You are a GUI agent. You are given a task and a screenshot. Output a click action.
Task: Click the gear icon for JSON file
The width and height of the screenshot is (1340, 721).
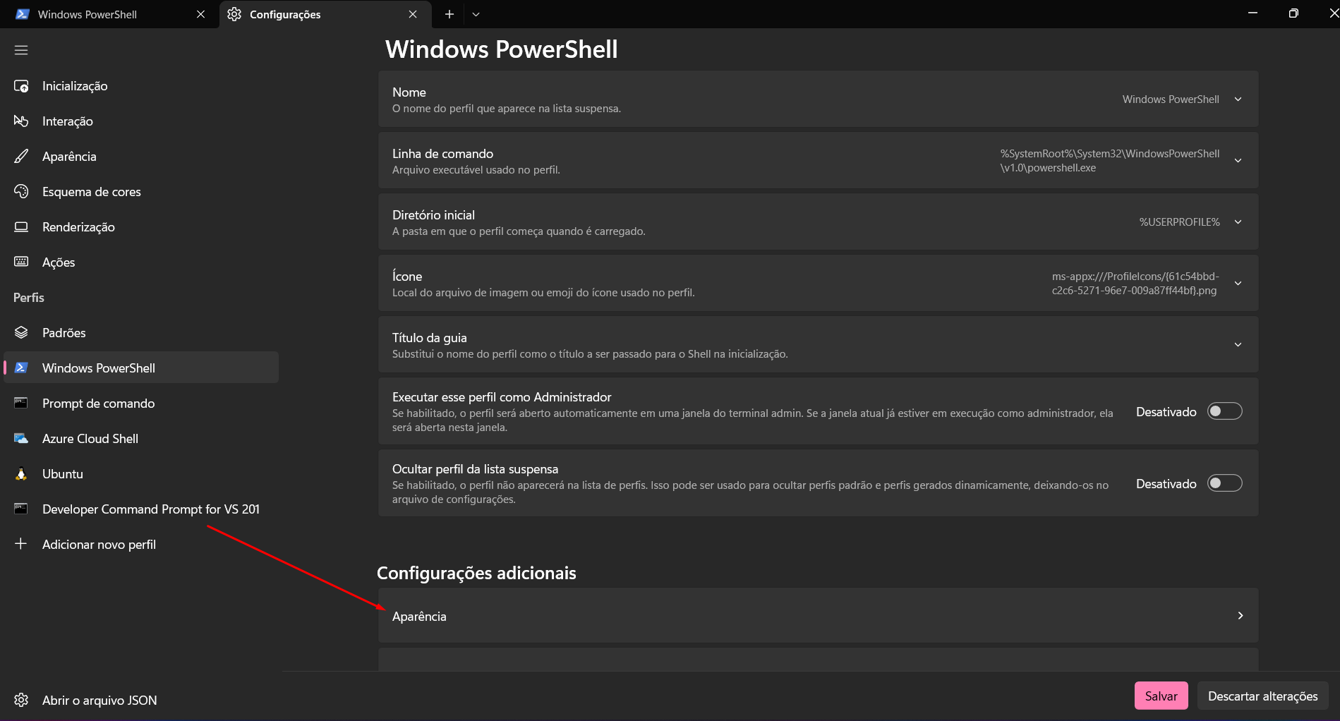coord(21,700)
